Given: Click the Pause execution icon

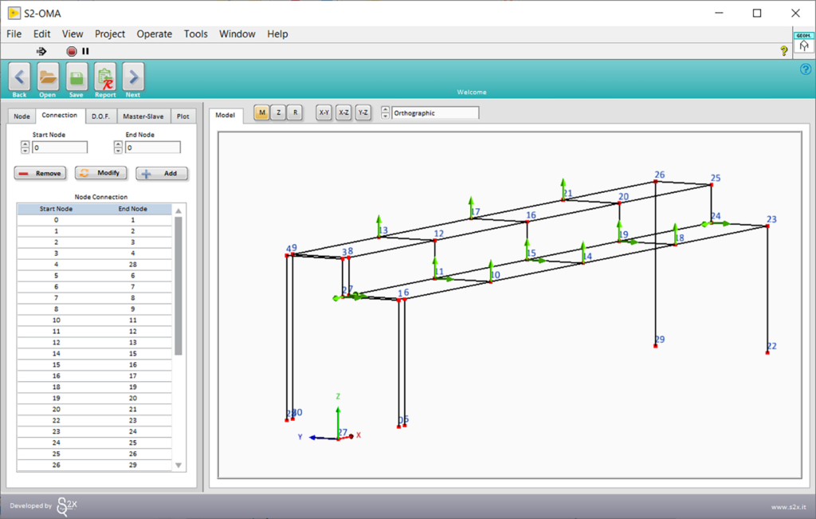Looking at the screenshot, I should pos(85,50).
